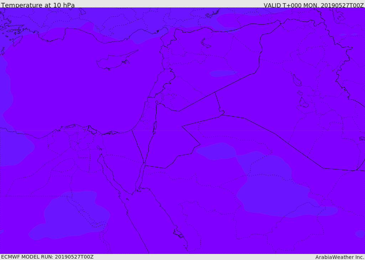The height and width of the screenshot is (260, 365).
Task: Click the 'ArabiaWeather Inc' credit text
Action: click(x=339, y=257)
